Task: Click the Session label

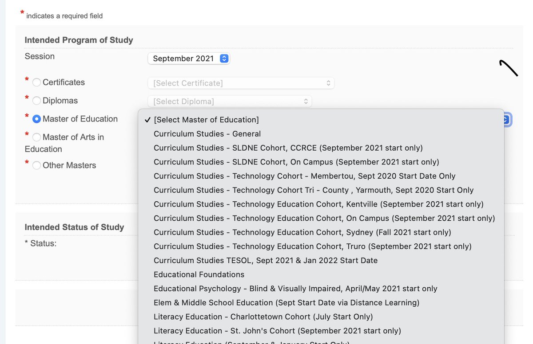Action: click(40, 56)
